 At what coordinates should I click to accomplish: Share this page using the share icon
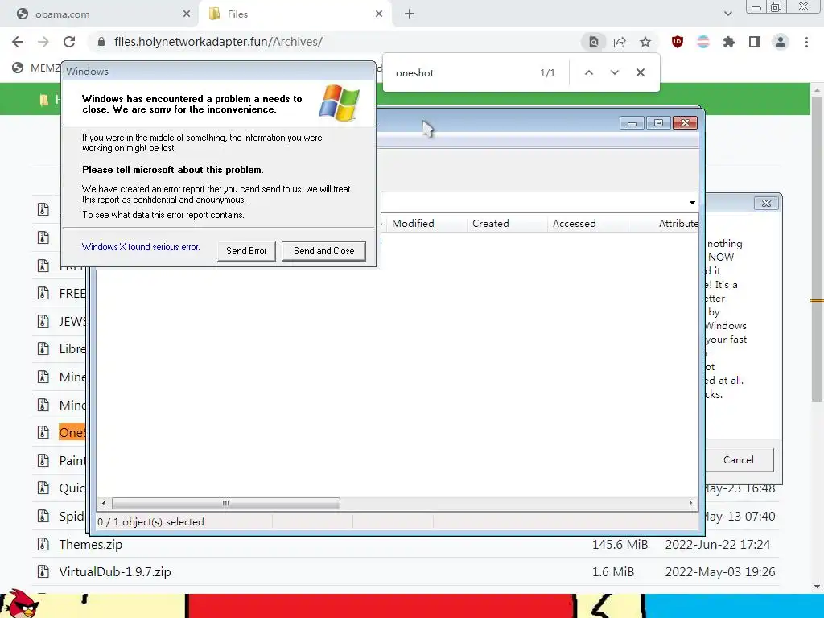(620, 42)
